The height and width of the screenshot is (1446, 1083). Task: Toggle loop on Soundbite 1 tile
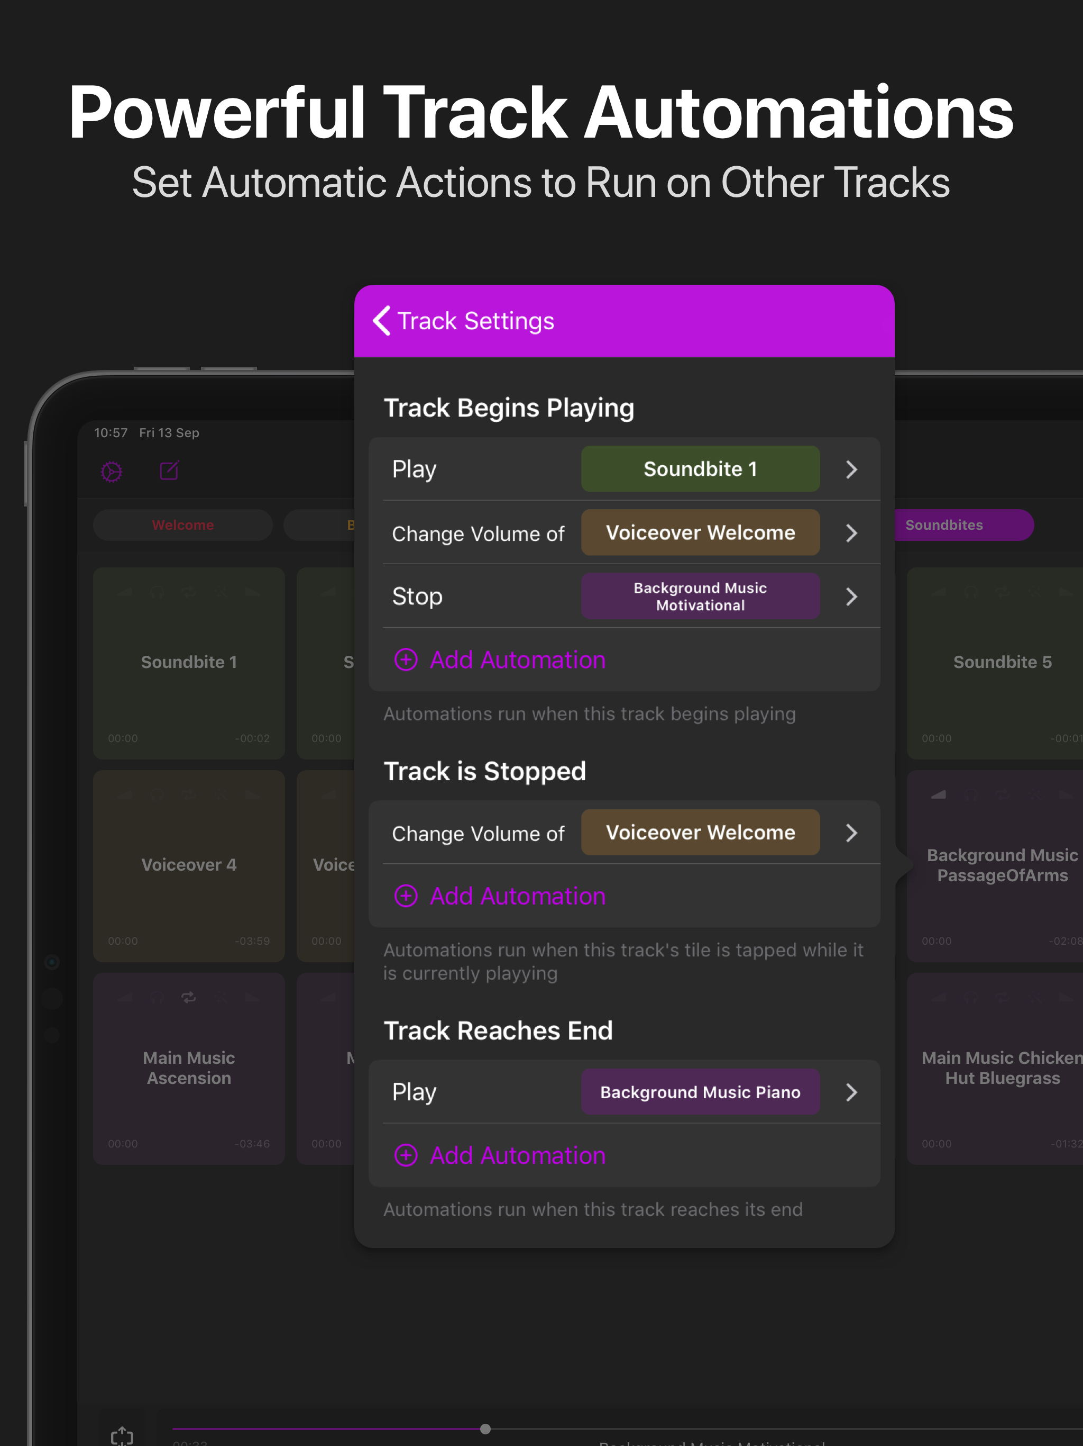click(x=189, y=592)
